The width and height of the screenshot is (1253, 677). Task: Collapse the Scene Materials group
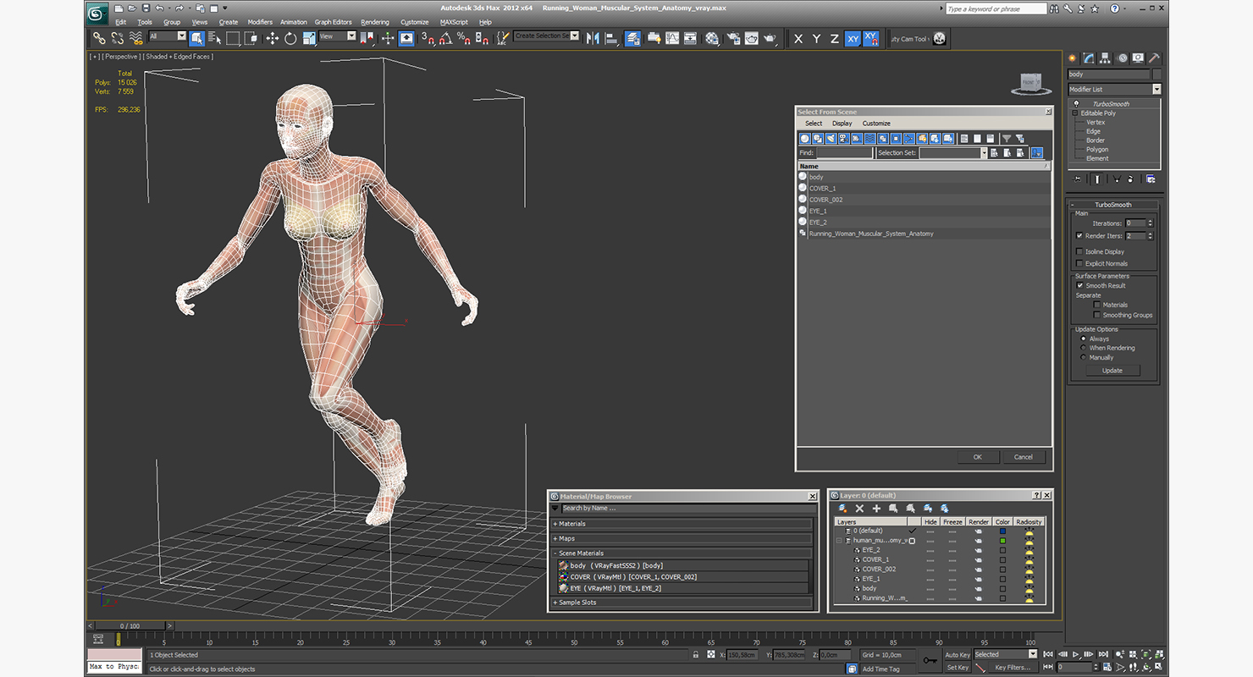click(682, 553)
